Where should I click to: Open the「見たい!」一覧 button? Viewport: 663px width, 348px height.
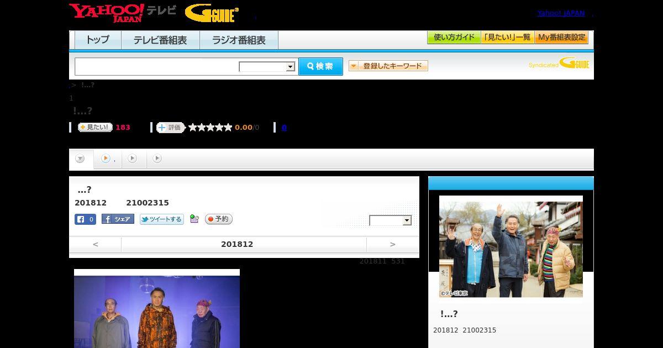point(508,38)
